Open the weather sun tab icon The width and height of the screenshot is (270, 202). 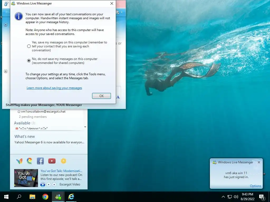click(63, 161)
